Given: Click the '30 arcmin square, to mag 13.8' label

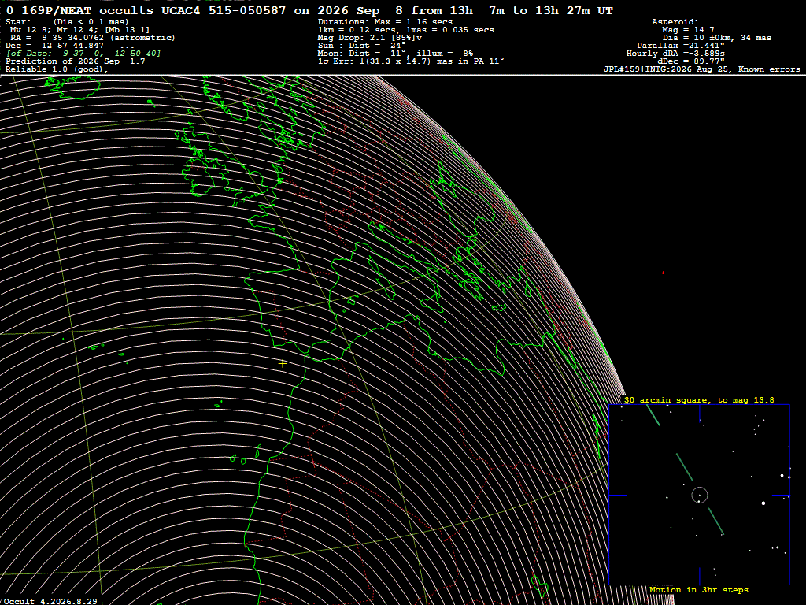Looking at the screenshot, I should pos(699,400).
